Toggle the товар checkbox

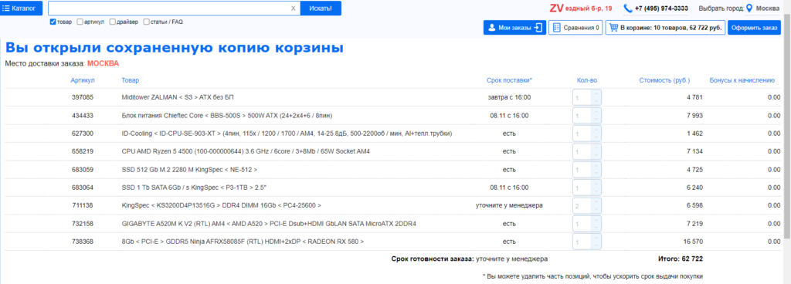(53, 22)
